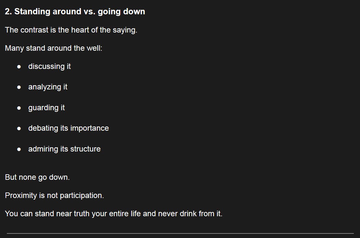Screen dimensions: 360x238
Task: Click the sentence "The contrast is the heart of the saying"
Action: coord(71,30)
